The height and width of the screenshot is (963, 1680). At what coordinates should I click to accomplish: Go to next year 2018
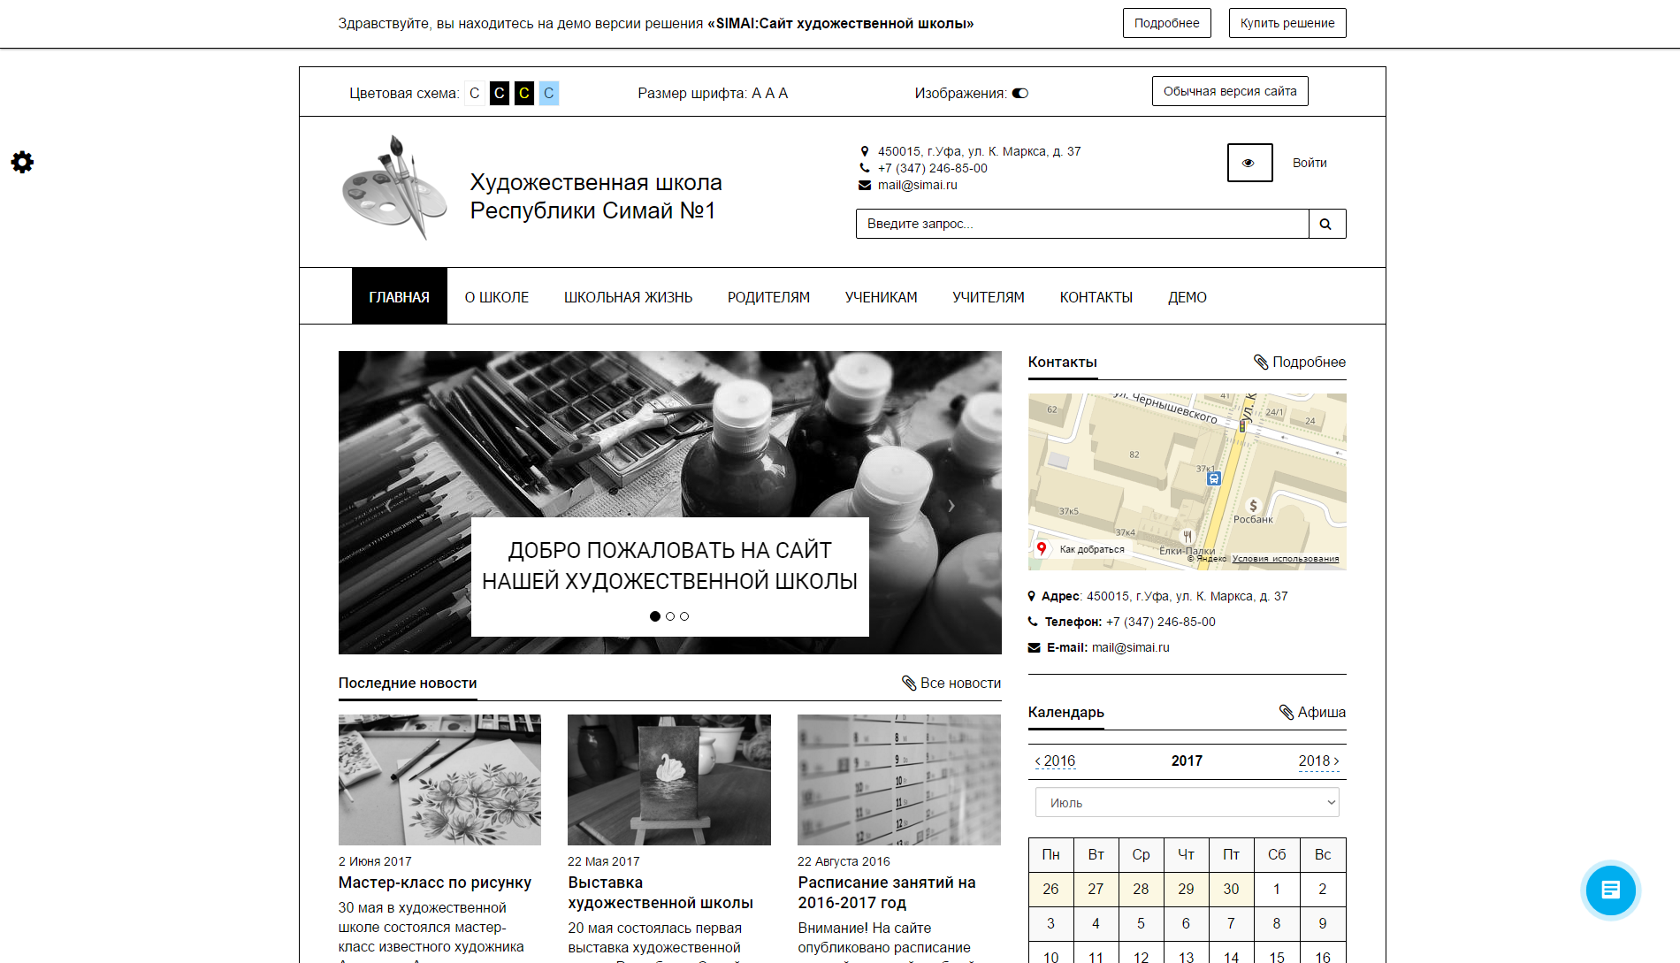click(1317, 760)
